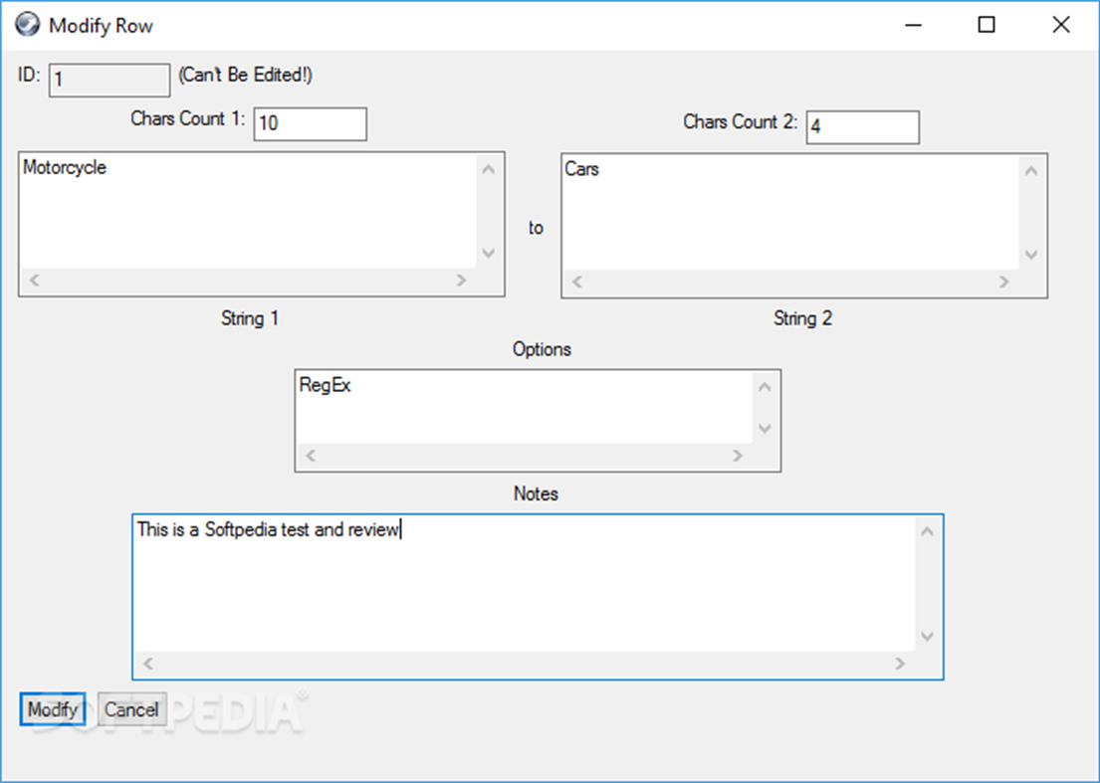Click the read-only ID field
The width and height of the screenshot is (1100, 783).
[110, 80]
